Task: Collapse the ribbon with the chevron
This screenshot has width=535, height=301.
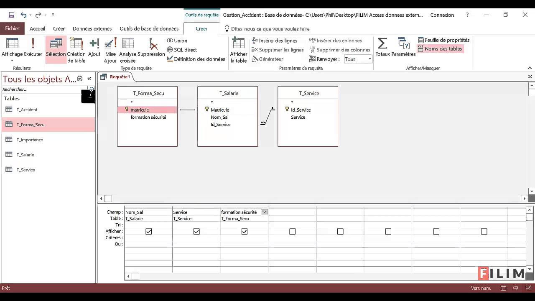Action: pyautogui.click(x=530, y=68)
